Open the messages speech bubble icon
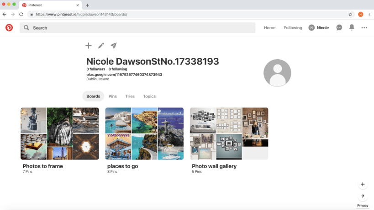The image size is (374, 210). [339, 28]
